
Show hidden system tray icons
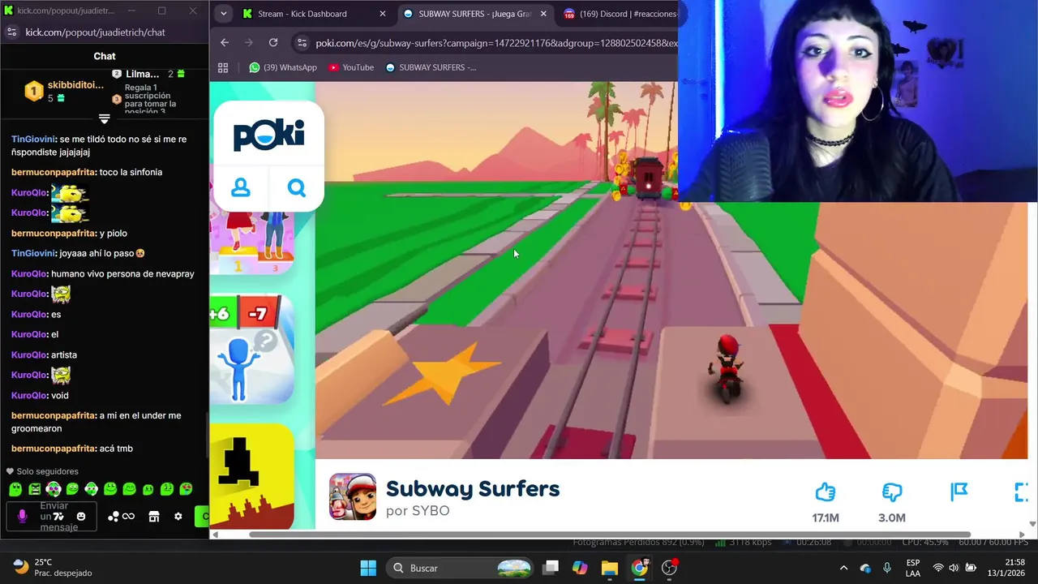tap(843, 568)
